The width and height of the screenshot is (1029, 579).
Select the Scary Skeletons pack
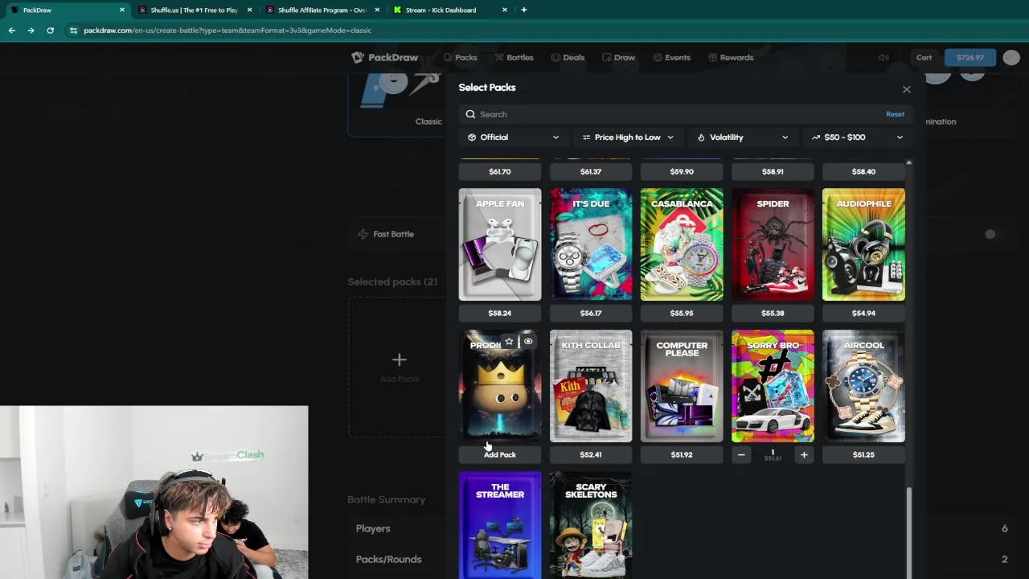click(x=591, y=525)
